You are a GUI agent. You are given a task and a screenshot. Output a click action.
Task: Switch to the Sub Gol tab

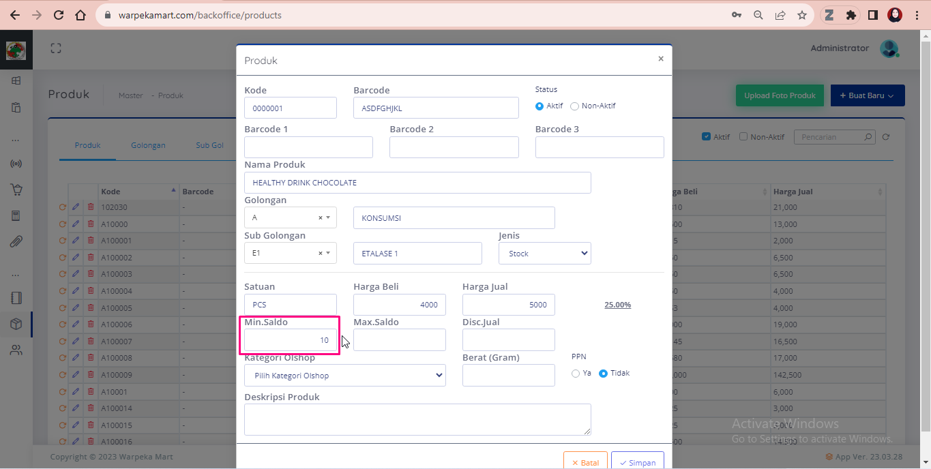click(x=210, y=145)
